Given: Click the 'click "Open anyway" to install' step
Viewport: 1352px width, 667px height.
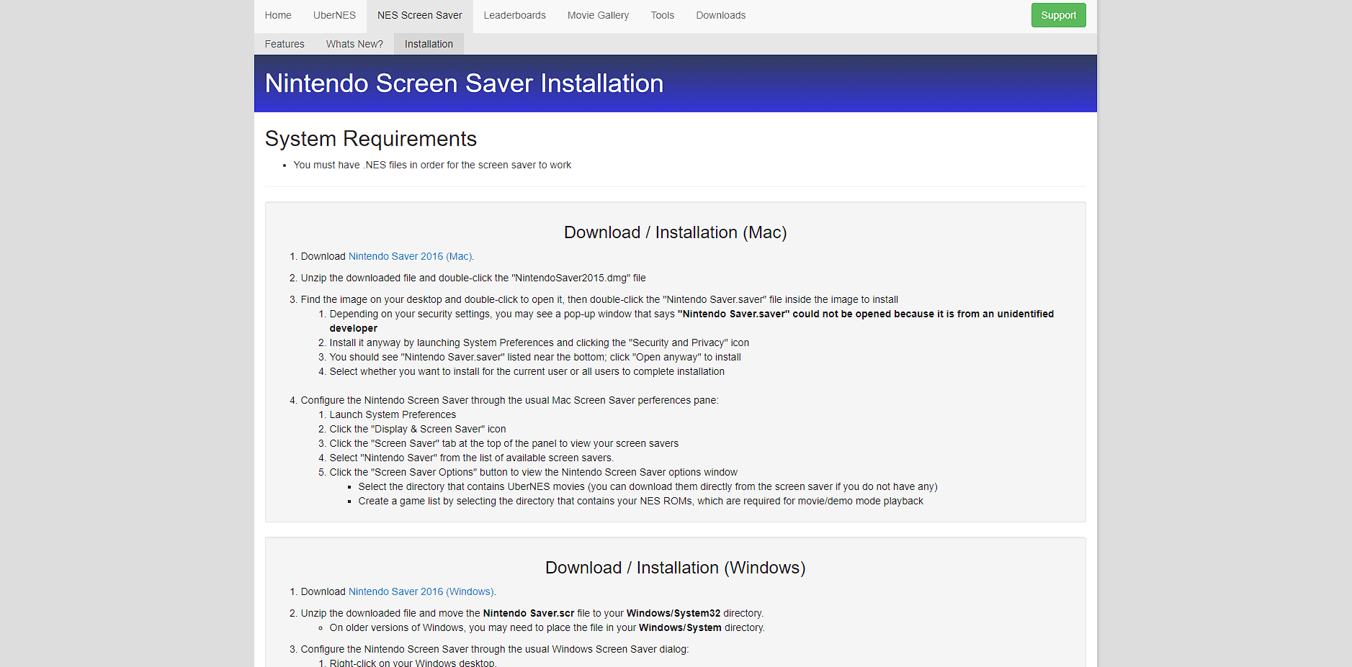Looking at the screenshot, I should [x=535, y=357].
